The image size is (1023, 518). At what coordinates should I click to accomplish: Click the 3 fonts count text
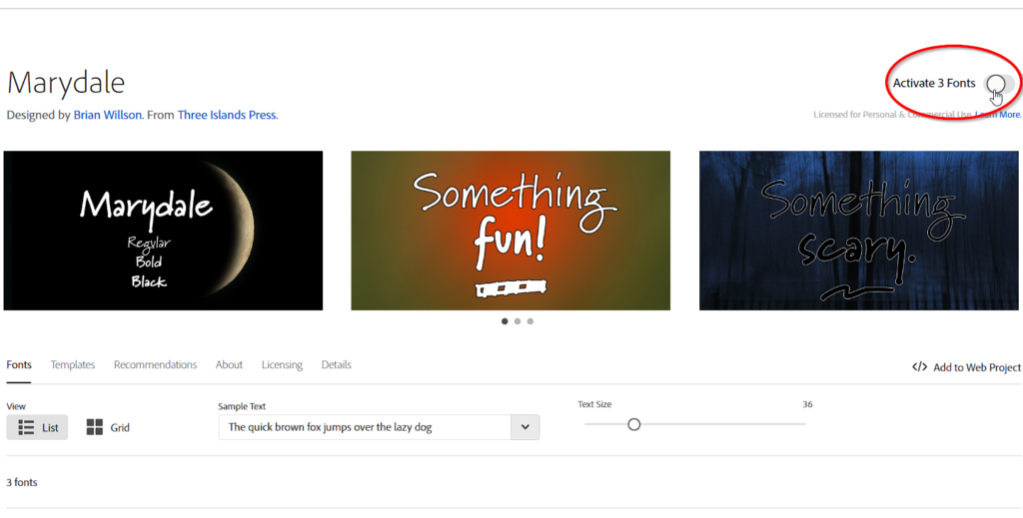coord(22,483)
